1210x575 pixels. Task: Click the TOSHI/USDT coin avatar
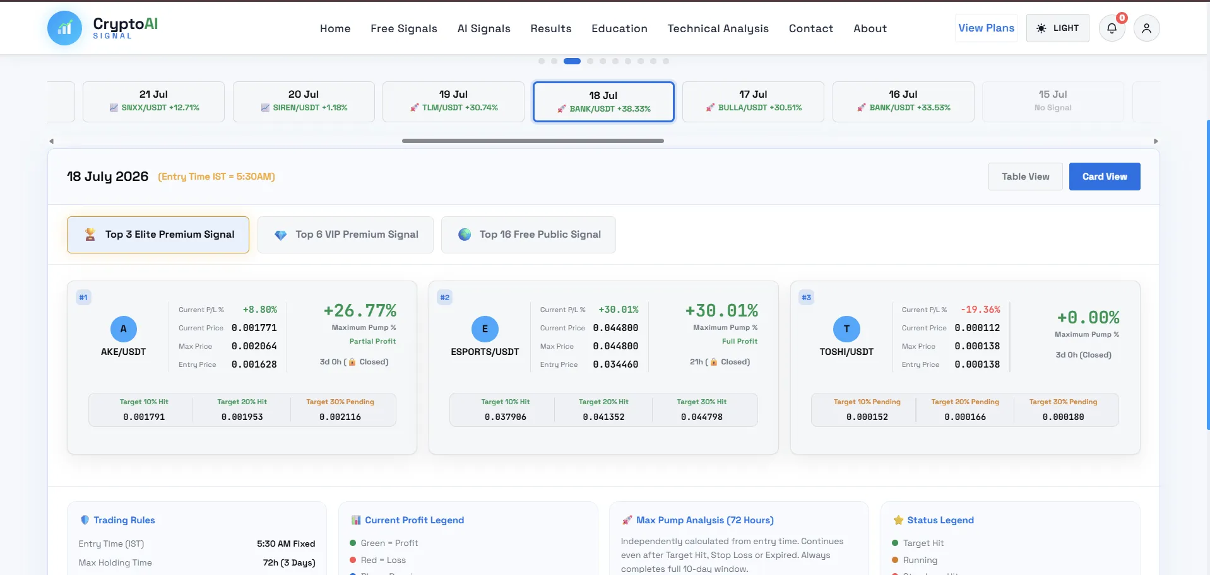tap(846, 328)
